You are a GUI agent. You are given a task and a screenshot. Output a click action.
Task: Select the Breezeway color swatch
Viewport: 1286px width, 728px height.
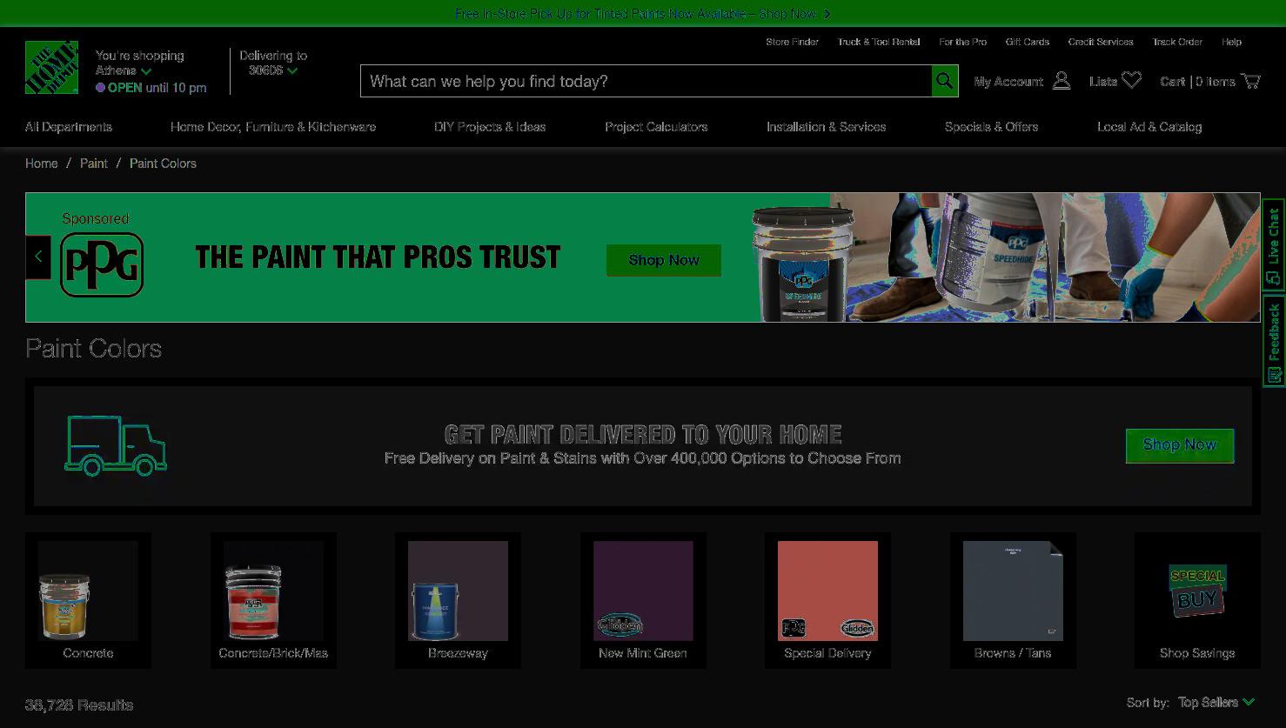point(458,600)
